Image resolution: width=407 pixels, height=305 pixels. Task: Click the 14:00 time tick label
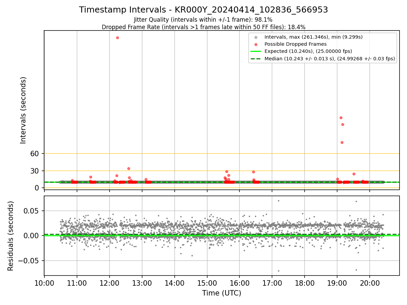175,283
